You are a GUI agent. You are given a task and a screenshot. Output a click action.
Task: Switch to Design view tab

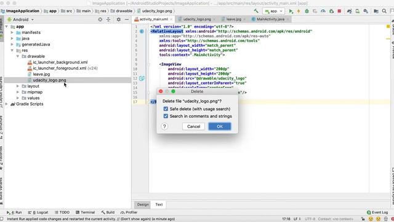pyautogui.click(x=143, y=204)
